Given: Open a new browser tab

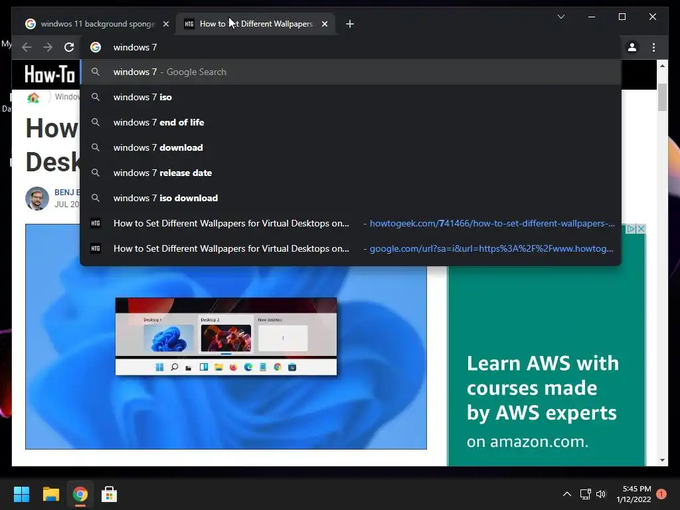Looking at the screenshot, I should (x=349, y=24).
